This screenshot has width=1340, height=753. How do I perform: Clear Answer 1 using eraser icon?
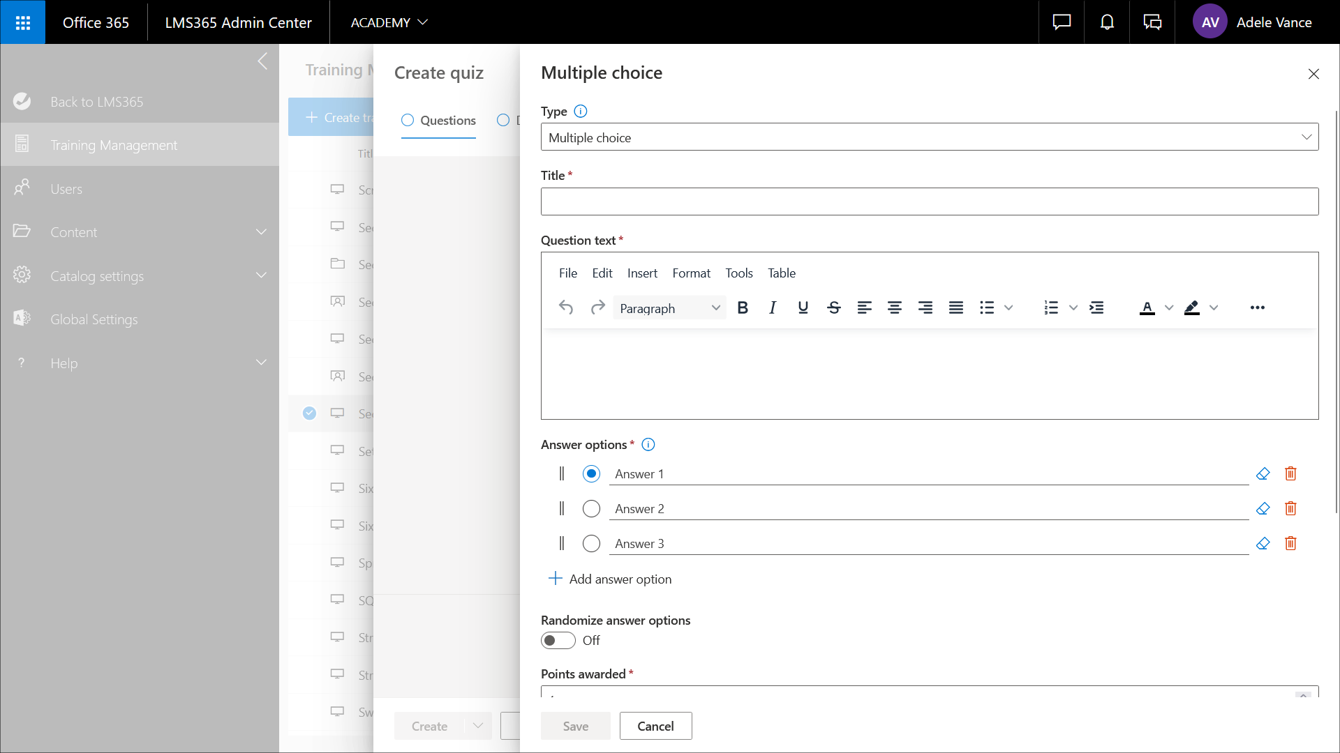(1263, 473)
